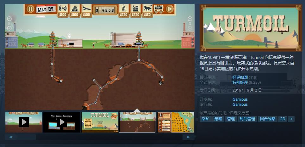Click the horse icon priced $150
This screenshot has width=305, height=147.
coord(147,8)
